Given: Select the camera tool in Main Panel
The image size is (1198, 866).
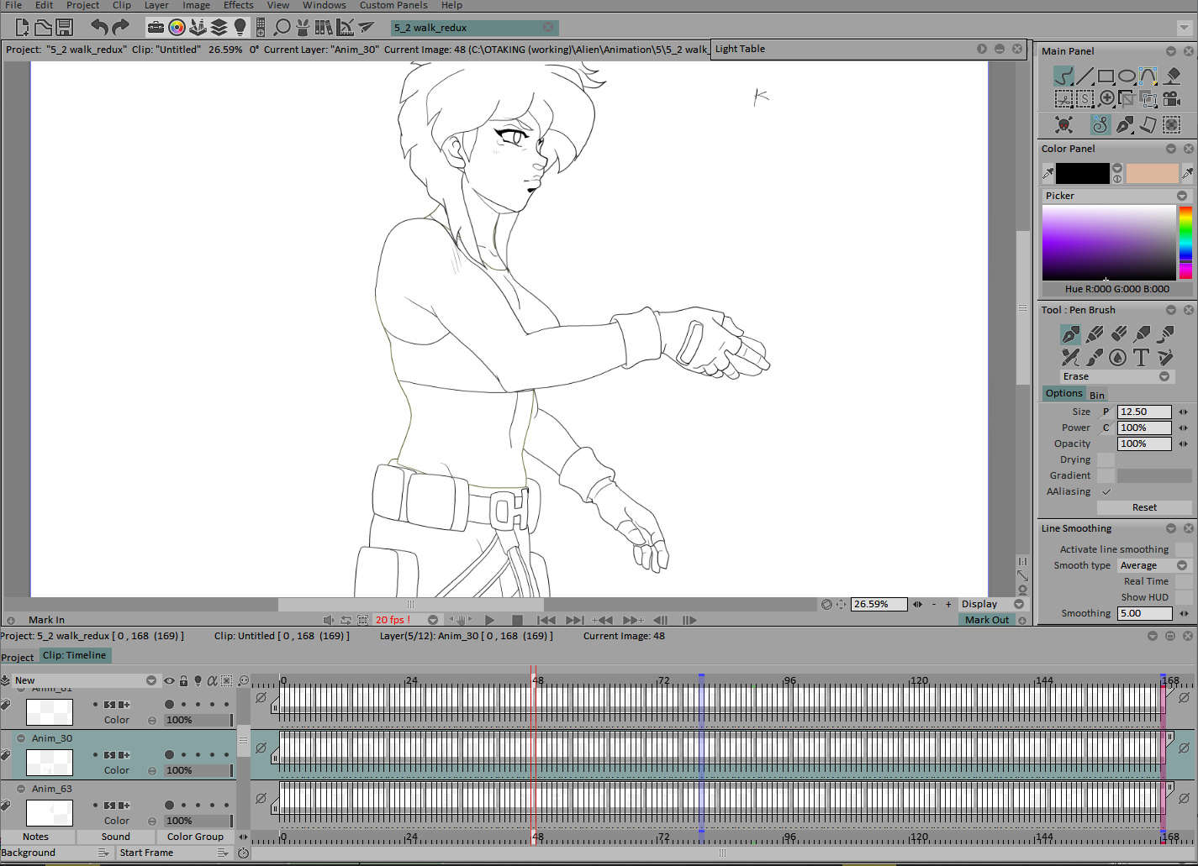Looking at the screenshot, I should 1172,99.
